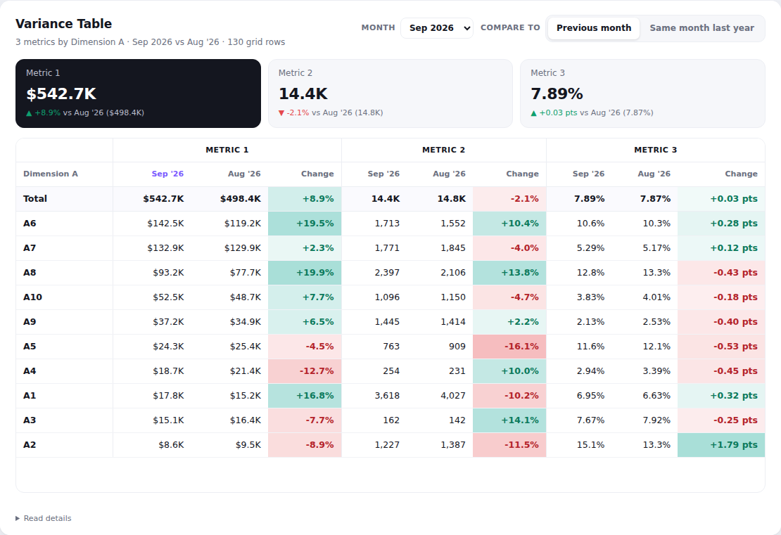This screenshot has height=535, width=781.
Task: Click the +16.8% change cell for A1
Action: pos(305,396)
